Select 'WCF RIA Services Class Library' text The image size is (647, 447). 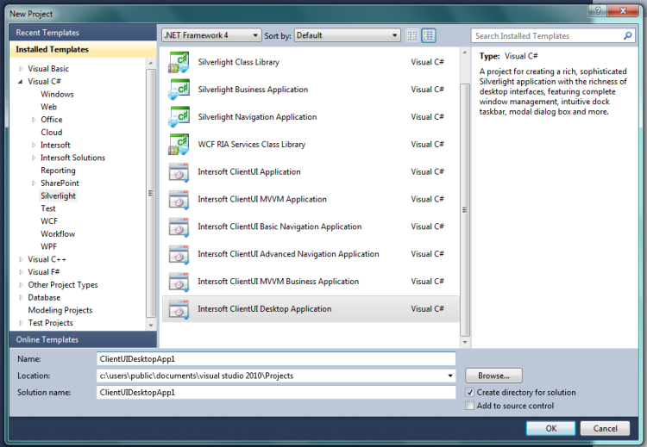[x=252, y=145]
